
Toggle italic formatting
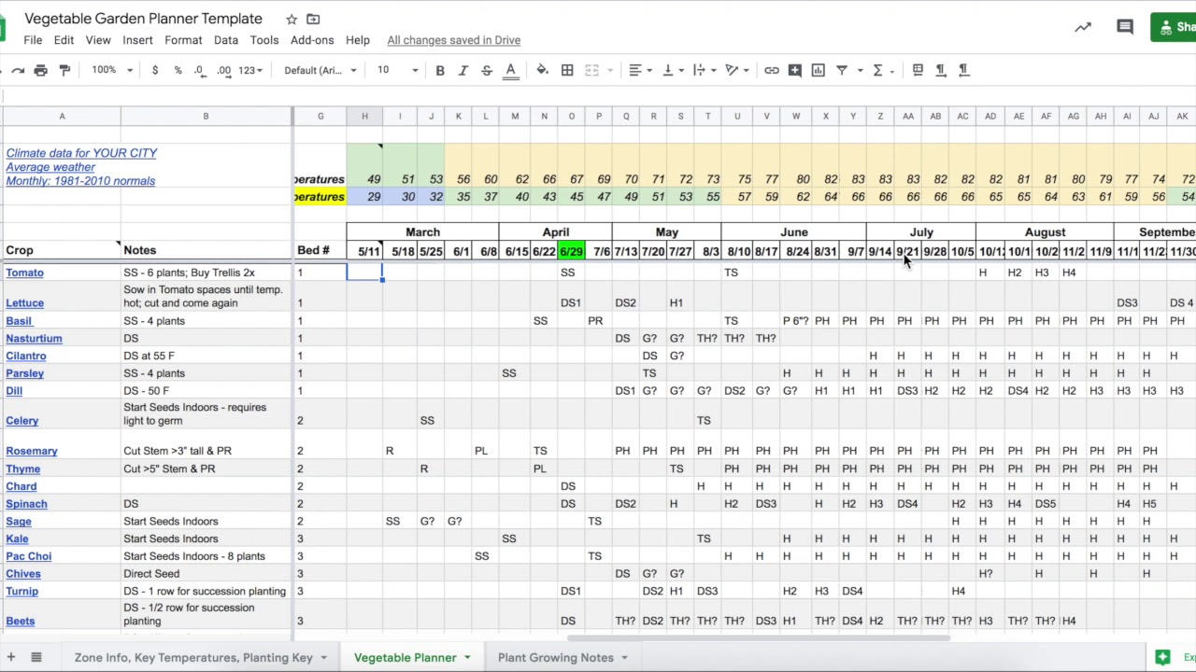point(463,70)
